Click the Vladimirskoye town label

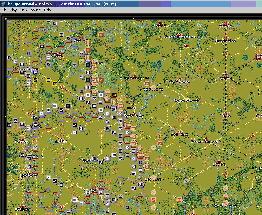(x=180, y=37)
